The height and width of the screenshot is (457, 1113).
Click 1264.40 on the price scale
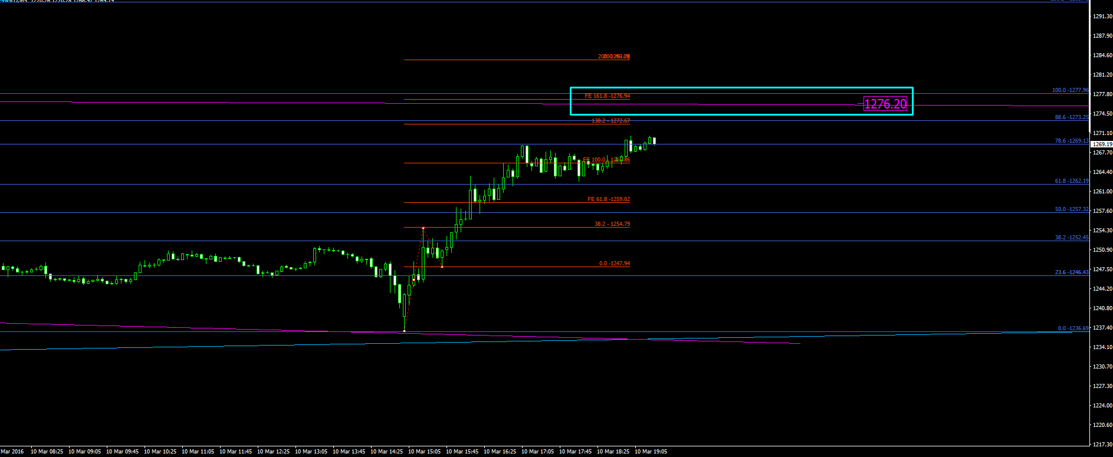click(x=1102, y=172)
